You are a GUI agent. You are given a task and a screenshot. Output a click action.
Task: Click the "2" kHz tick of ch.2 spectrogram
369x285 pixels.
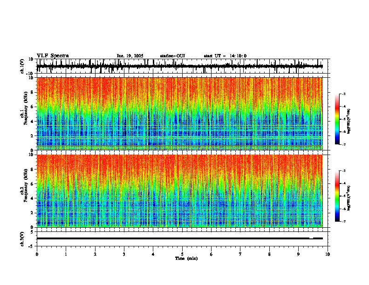(32, 213)
